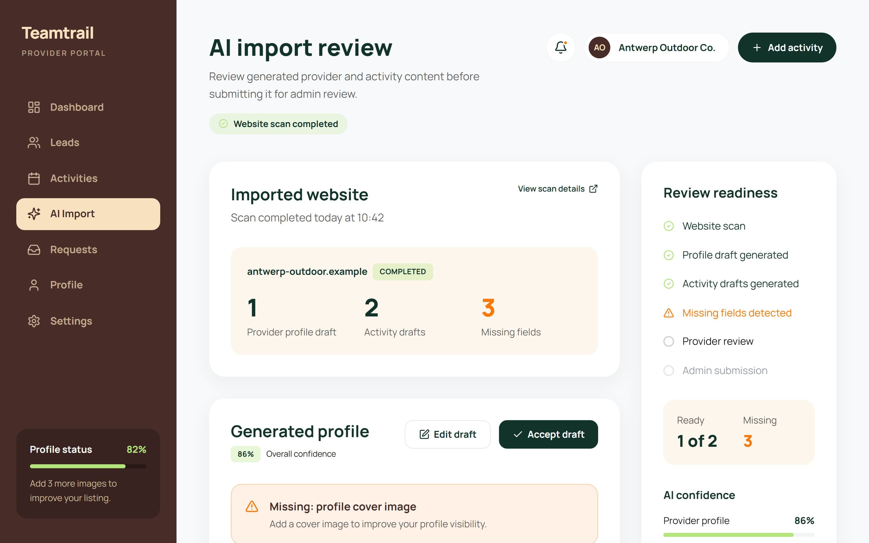This screenshot has width=869, height=543.
Task: Click the COMPLETED status badge
Action: click(403, 271)
